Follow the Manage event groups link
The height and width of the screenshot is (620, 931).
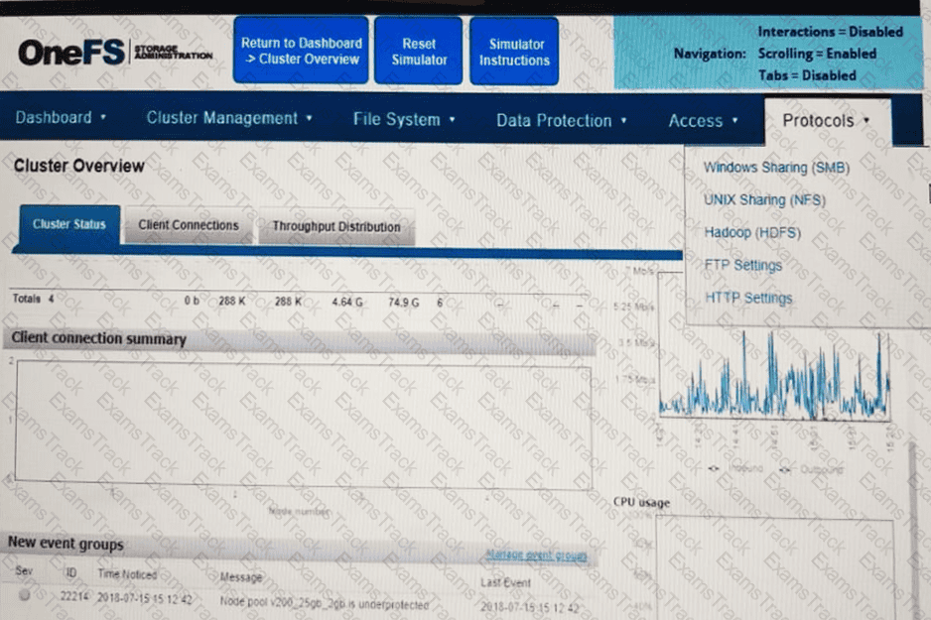click(536, 556)
